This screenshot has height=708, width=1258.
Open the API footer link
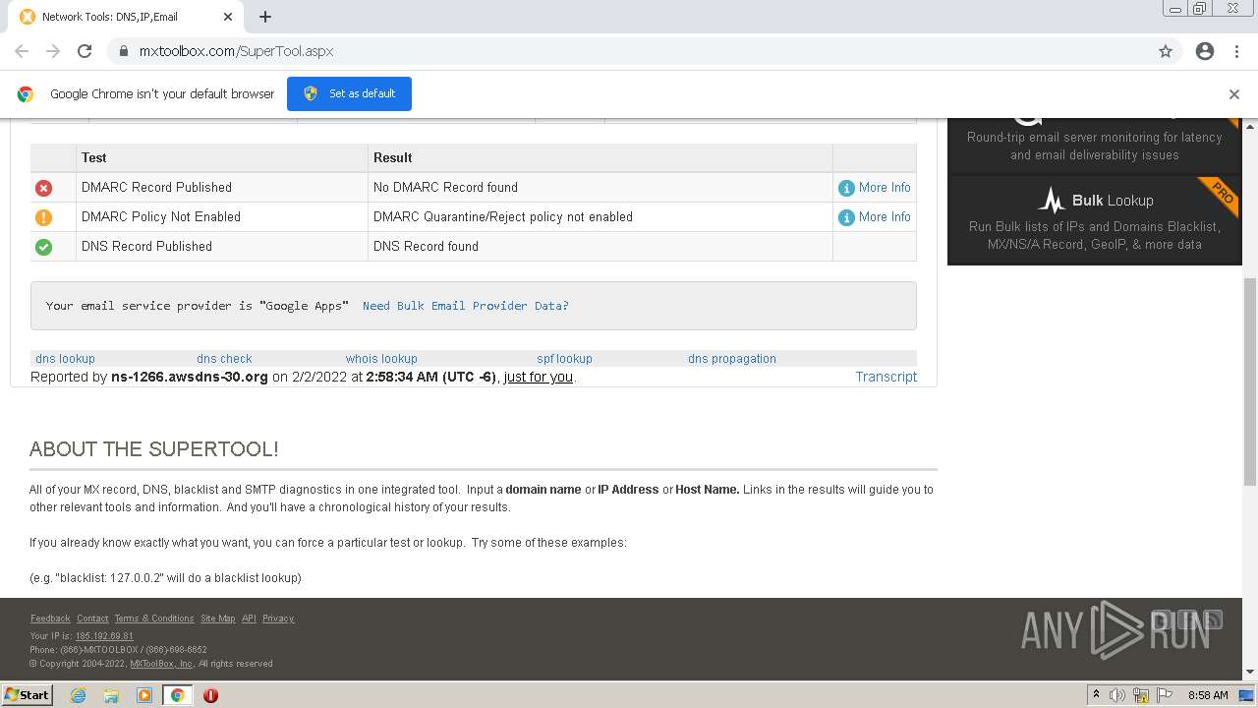coord(249,619)
